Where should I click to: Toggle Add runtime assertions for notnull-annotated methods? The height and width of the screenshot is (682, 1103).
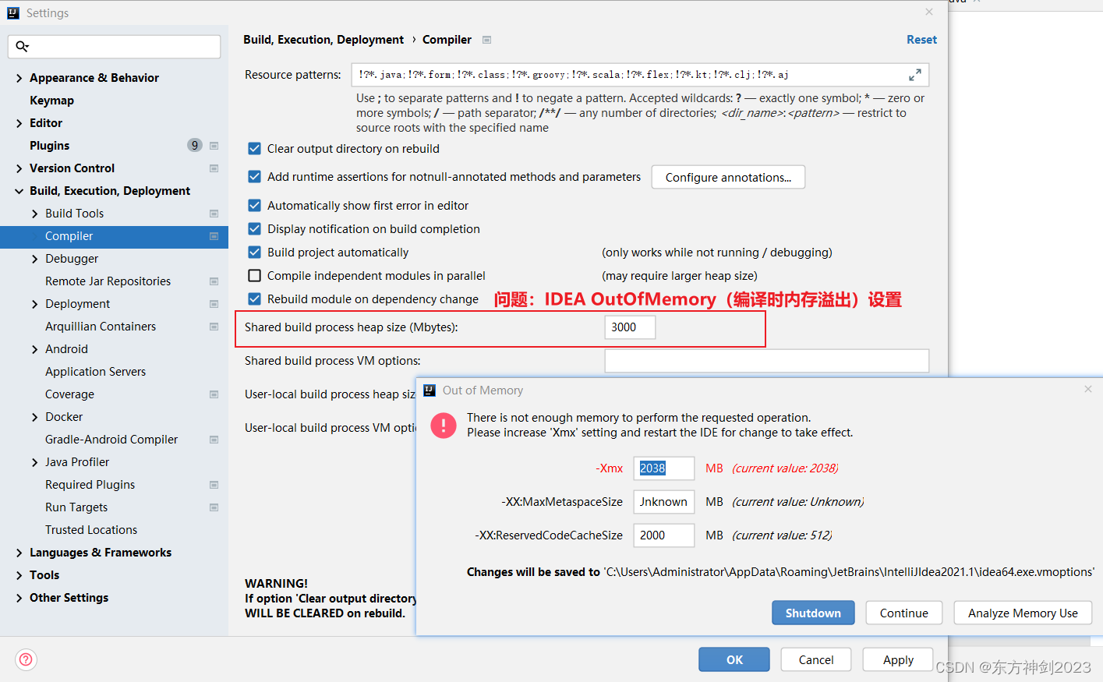tap(254, 177)
